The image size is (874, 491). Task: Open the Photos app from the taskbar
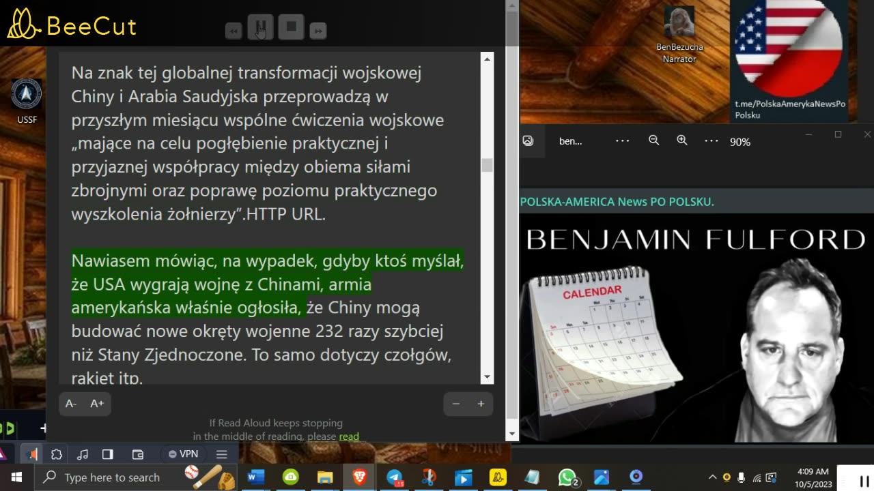602,477
